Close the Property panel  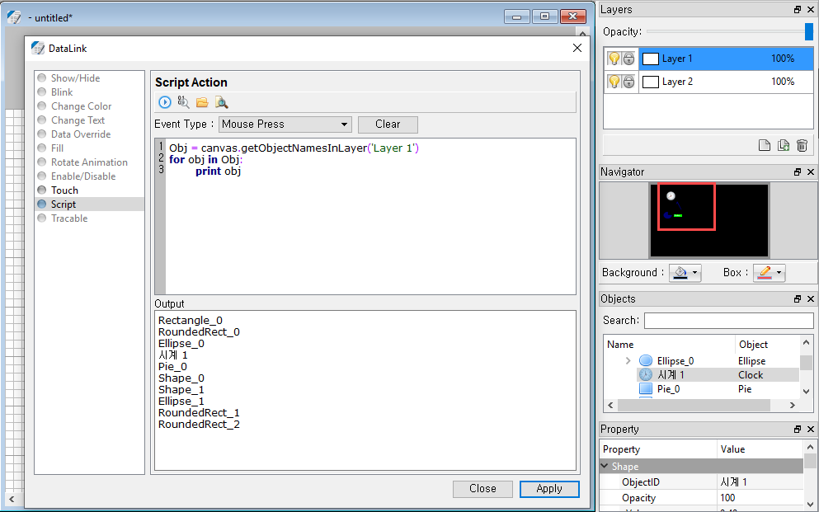[x=811, y=429]
